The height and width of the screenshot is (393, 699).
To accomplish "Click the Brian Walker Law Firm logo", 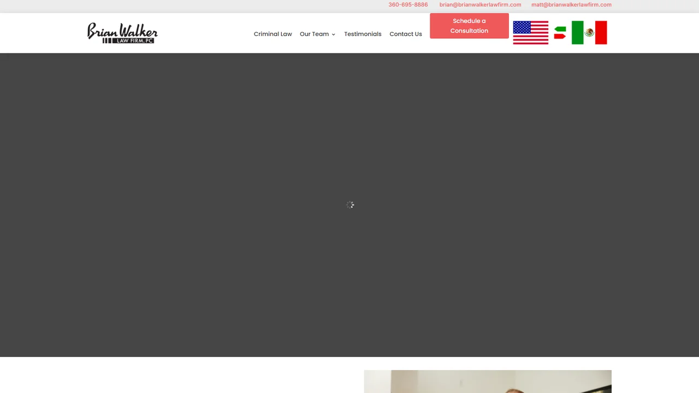I will [122, 33].
